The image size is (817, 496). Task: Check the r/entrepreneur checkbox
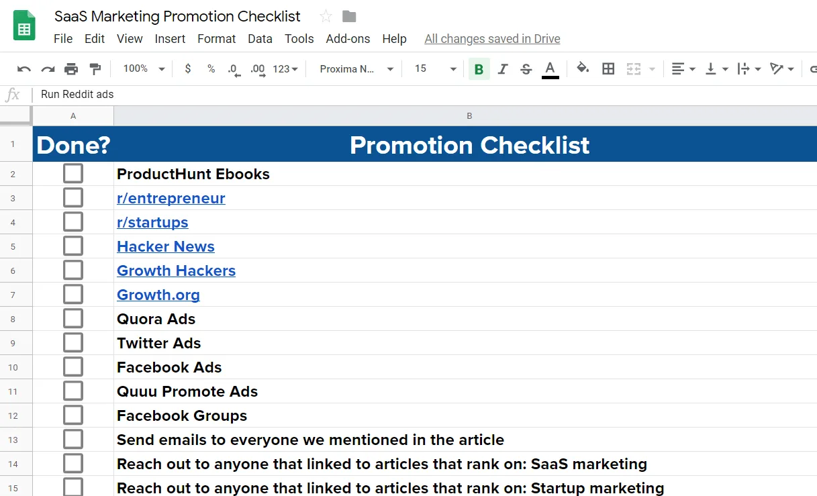click(73, 198)
